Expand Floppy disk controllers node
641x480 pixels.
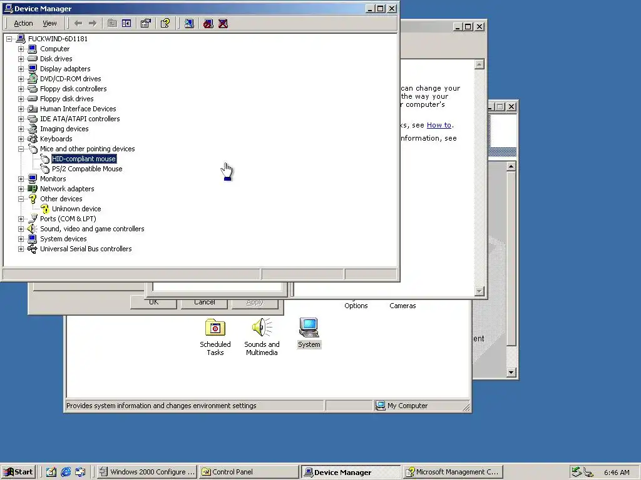(x=21, y=89)
